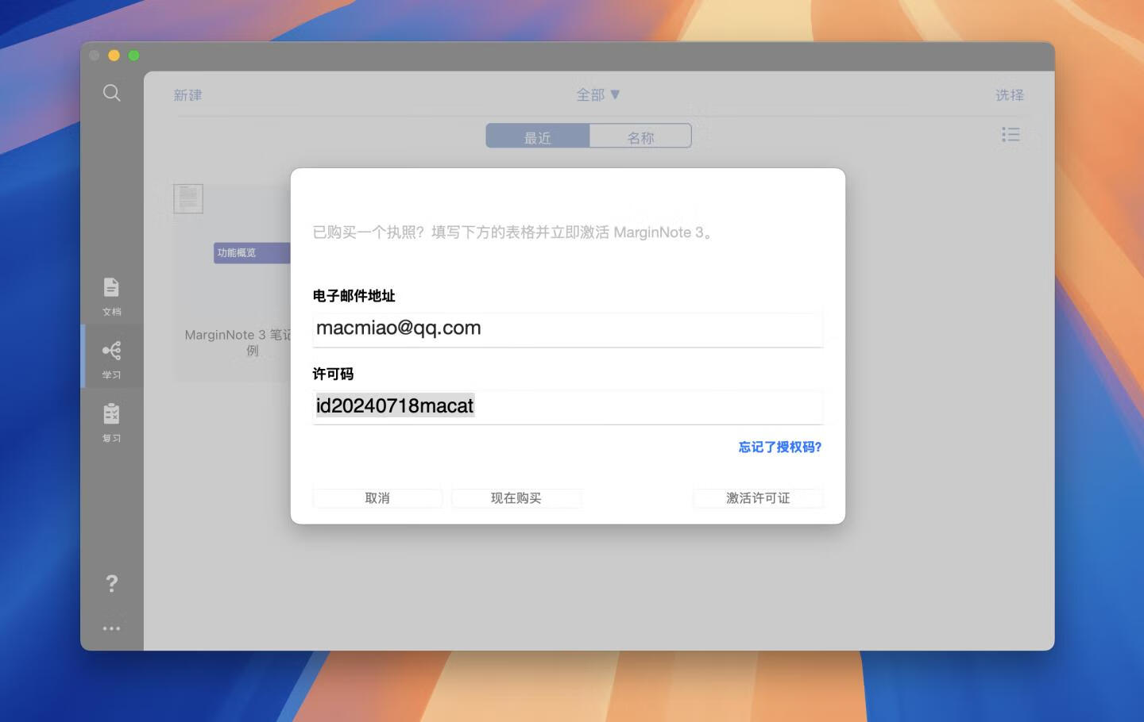The image size is (1144, 722).
Task: Expand the category filter at top center
Action: (597, 94)
